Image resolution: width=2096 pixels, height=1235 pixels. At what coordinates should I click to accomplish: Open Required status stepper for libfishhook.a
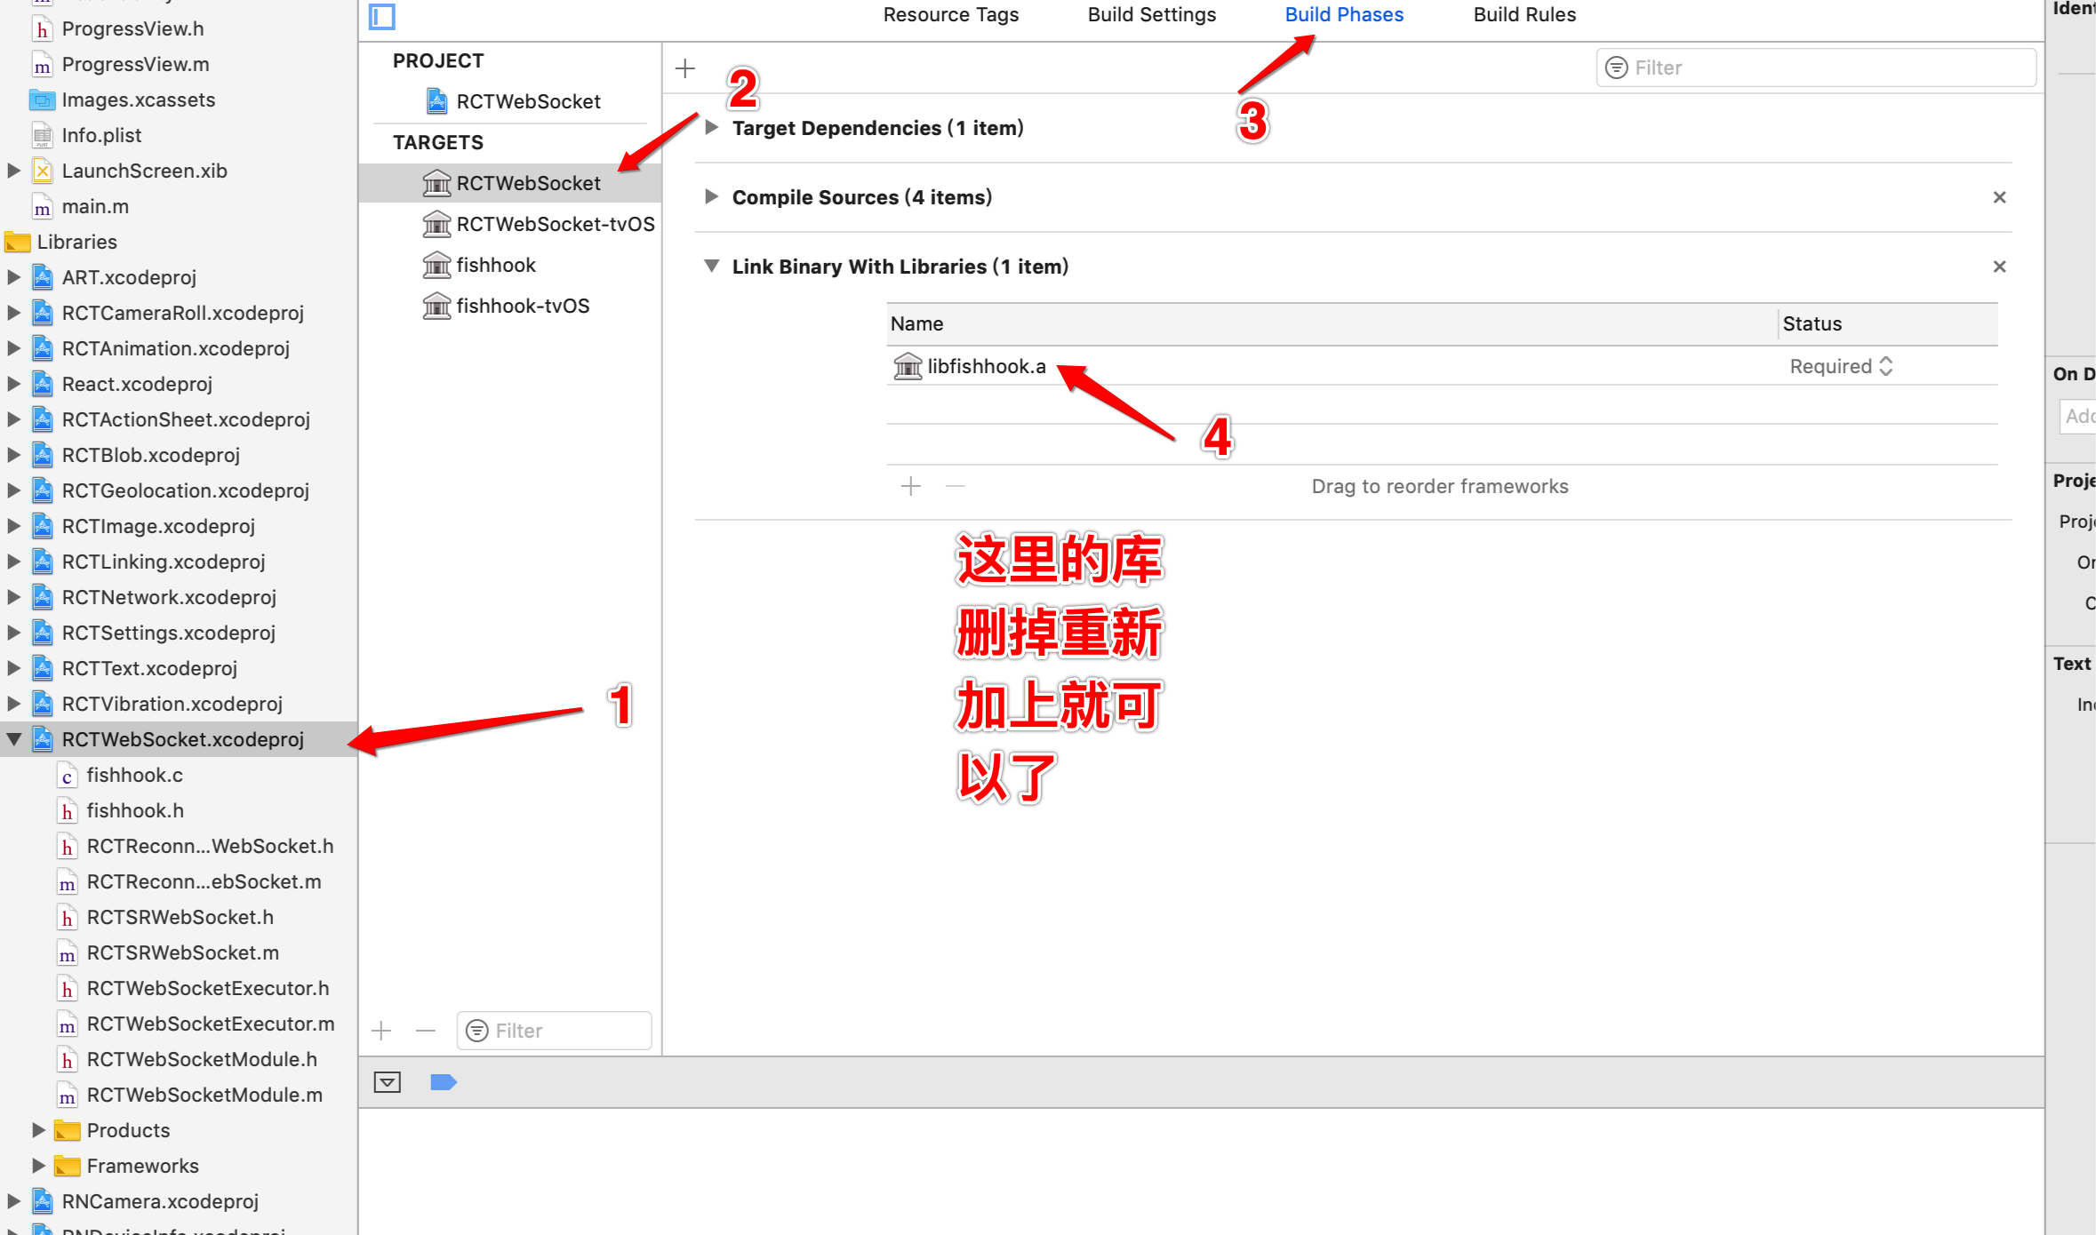(1886, 366)
